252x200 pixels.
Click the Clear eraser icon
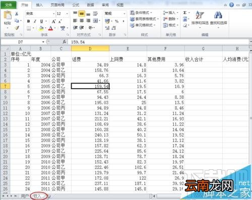[x=185, y=26]
